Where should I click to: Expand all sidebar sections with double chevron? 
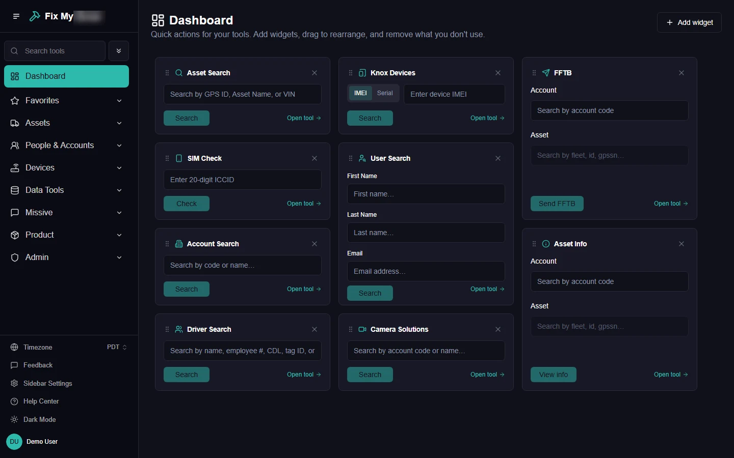coord(119,51)
